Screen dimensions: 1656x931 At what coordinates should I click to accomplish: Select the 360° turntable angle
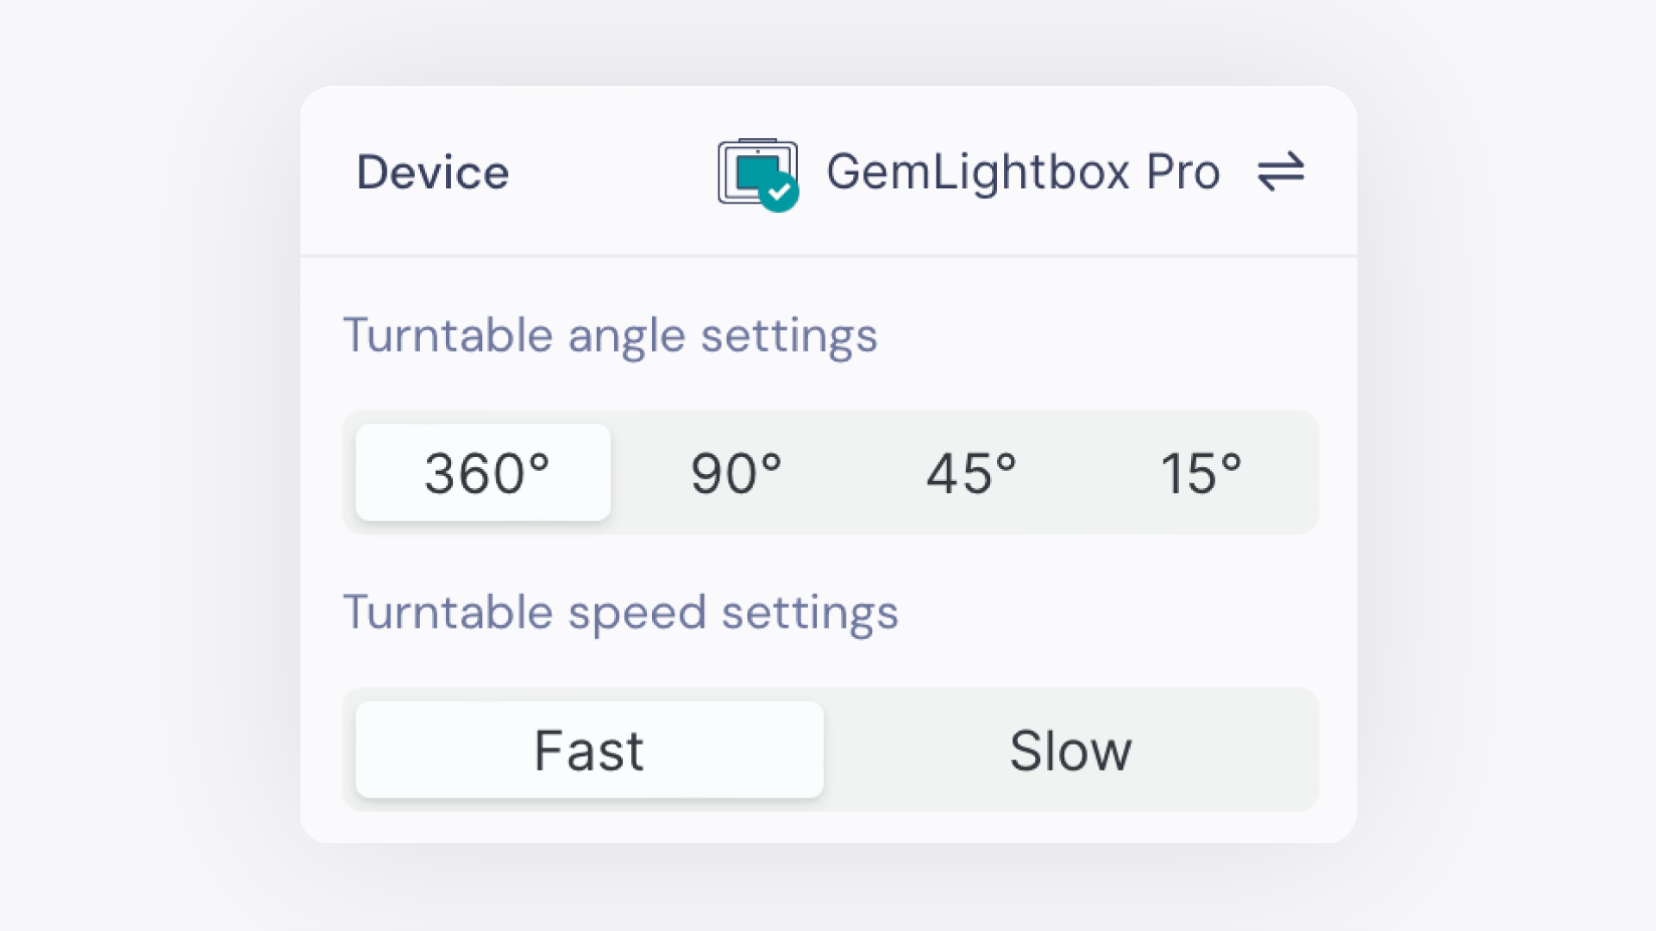click(x=482, y=472)
